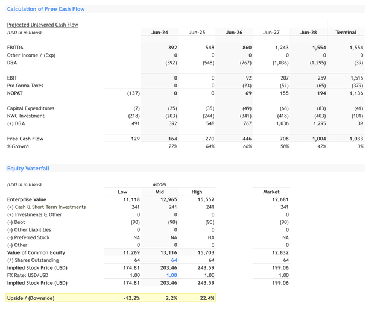Select the Projected Unlevered Cash Flow title
Screen dimensions: 386x309
(42, 25)
